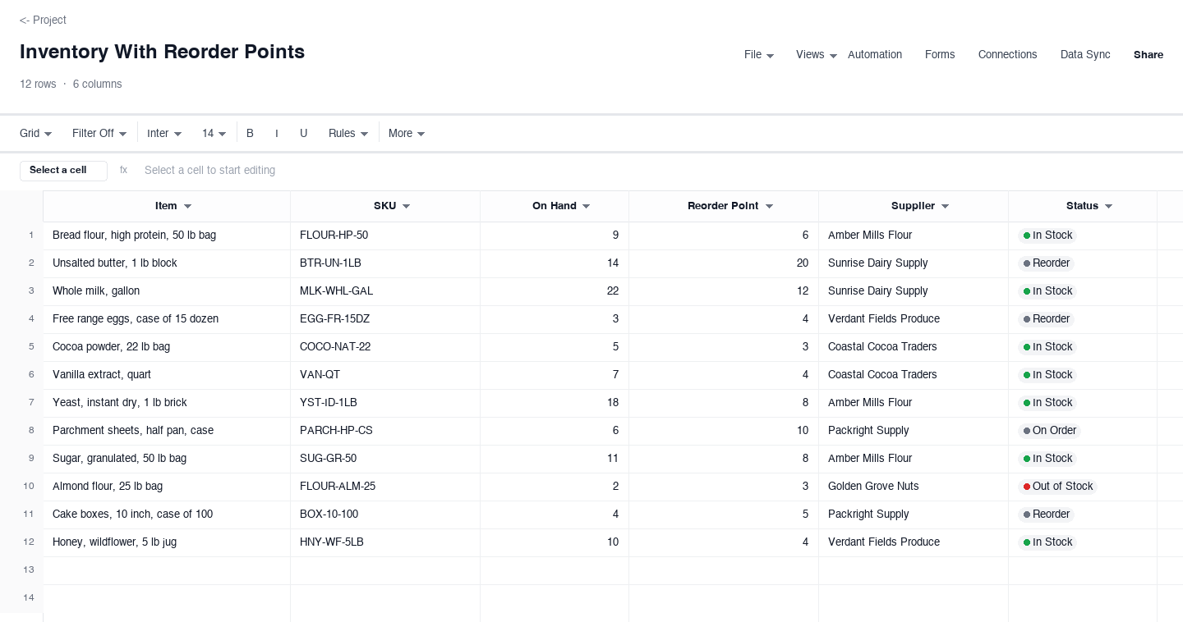Open the Supplier column dropdown
The height and width of the screenshot is (622, 1183).
[x=945, y=206]
